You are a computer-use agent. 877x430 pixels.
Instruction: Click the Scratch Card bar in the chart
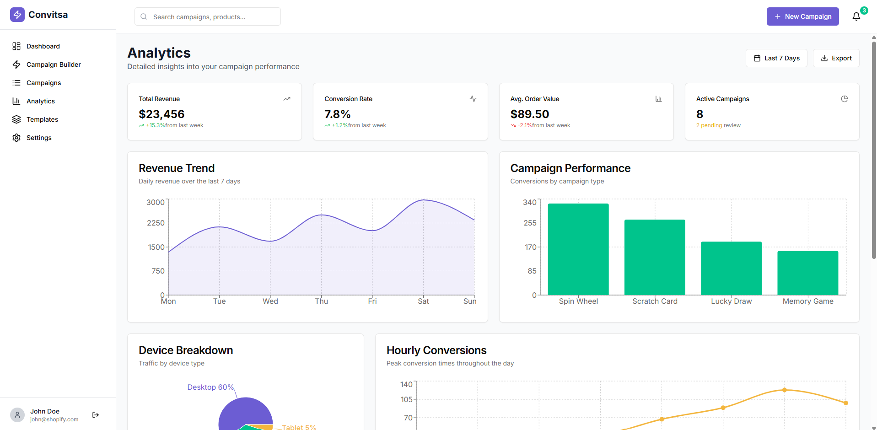tap(655, 257)
